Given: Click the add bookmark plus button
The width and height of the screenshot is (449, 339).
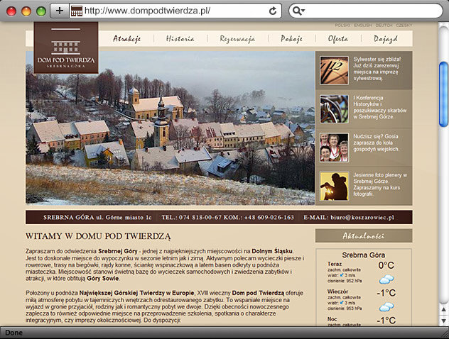Looking at the screenshot, I should [60, 11].
